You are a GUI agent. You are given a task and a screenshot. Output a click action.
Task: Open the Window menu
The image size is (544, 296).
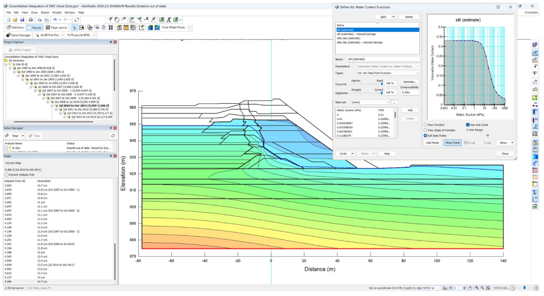point(70,12)
